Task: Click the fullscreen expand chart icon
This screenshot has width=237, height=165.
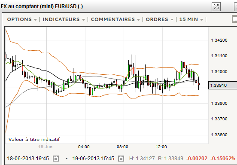Action: 216,6
